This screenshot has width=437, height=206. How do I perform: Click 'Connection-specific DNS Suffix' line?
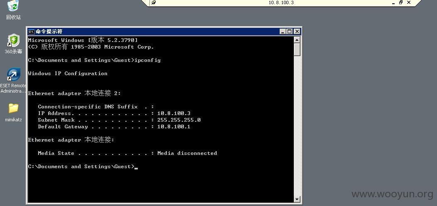click(x=96, y=106)
